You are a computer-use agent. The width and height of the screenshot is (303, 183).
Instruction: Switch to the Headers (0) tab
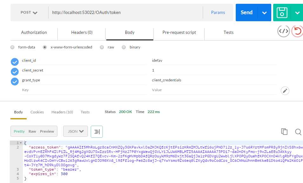click(82, 32)
